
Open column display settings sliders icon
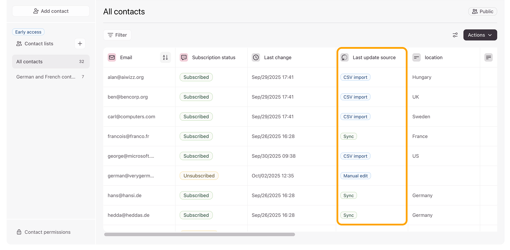[455, 35]
